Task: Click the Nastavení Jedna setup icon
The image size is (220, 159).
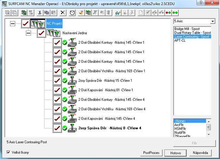Action: click(x=54, y=33)
